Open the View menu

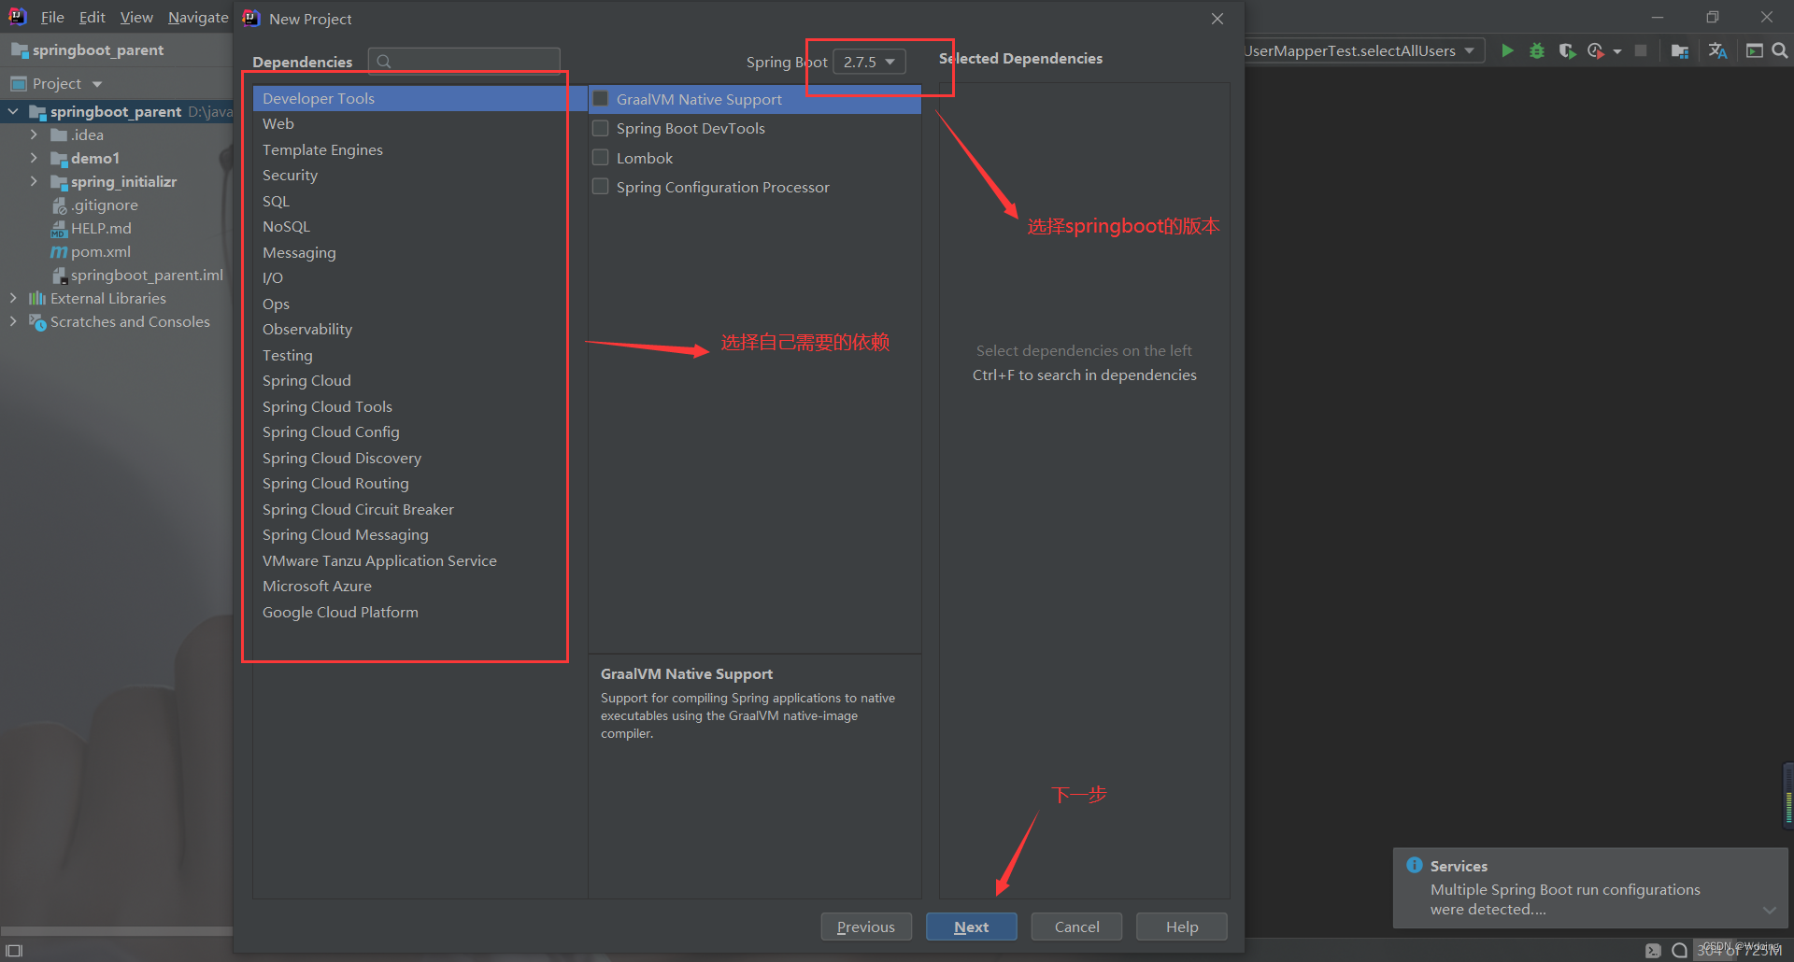136,18
